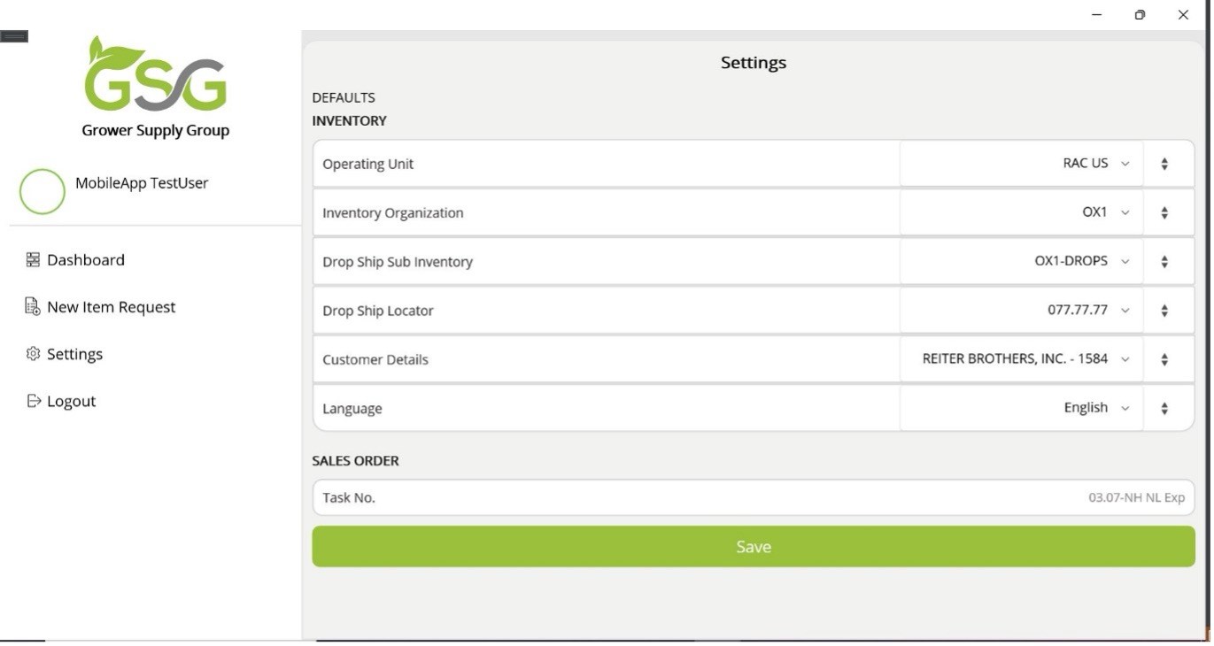
Task: Click the New Item Request document icon
Action: click(33, 307)
